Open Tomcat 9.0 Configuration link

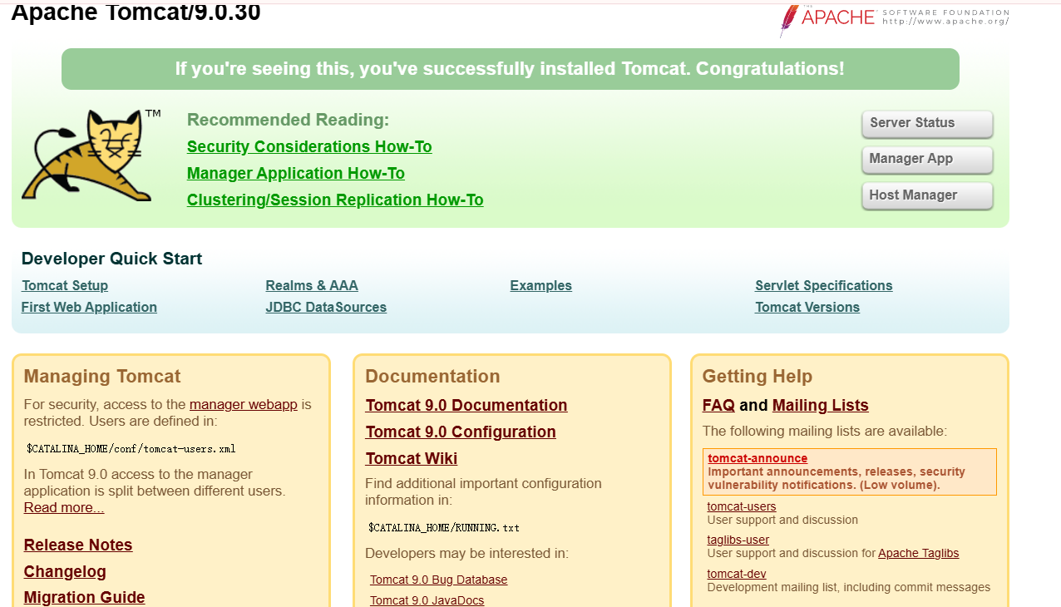pyautogui.click(x=461, y=432)
